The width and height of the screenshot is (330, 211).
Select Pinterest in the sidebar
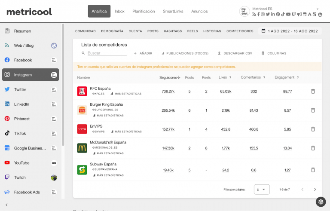tap(31, 119)
